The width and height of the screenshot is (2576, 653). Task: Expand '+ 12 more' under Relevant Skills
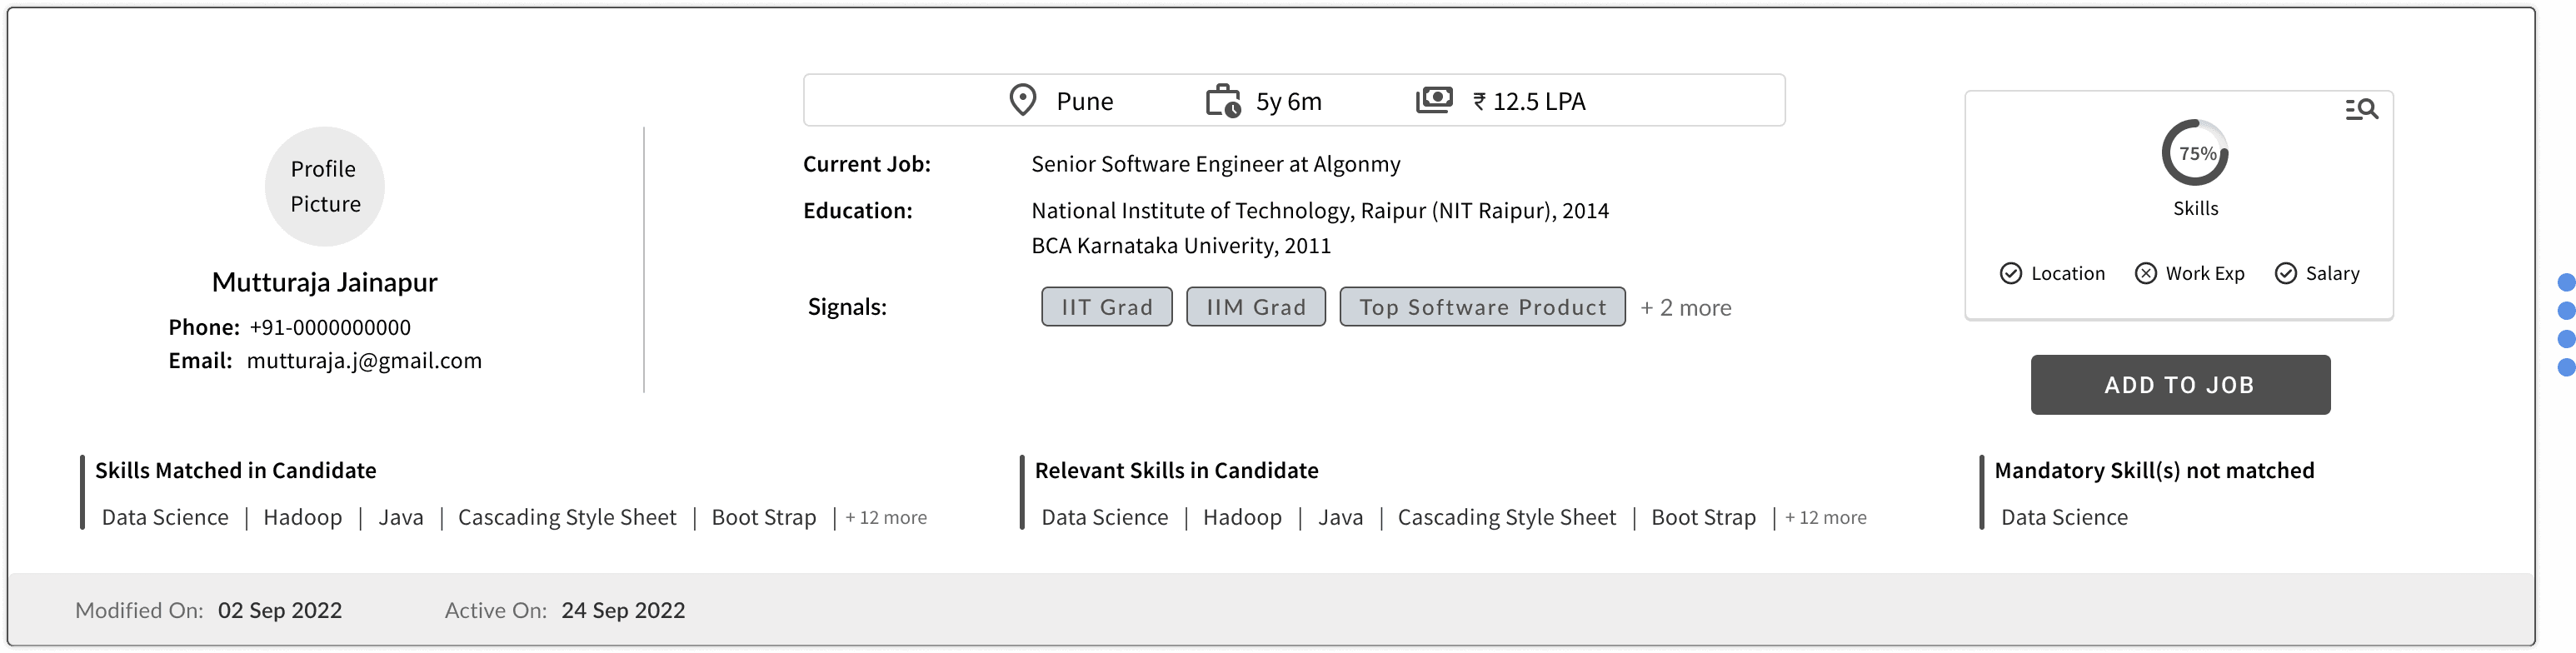[1826, 518]
